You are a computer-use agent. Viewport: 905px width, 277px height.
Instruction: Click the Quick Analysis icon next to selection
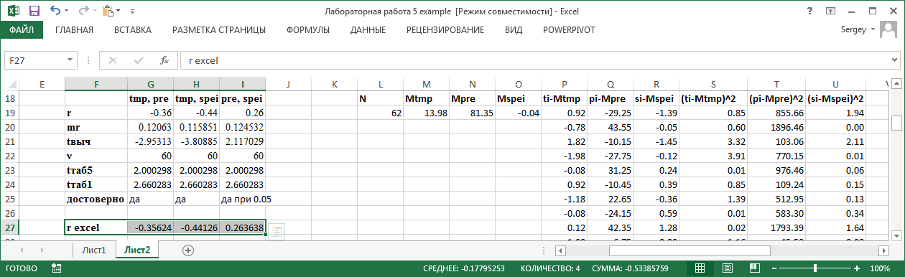click(x=277, y=231)
